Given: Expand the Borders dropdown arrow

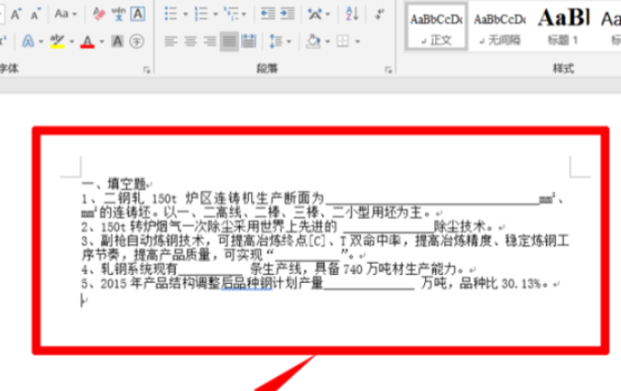Looking at the screenshot, I should 357,41.
